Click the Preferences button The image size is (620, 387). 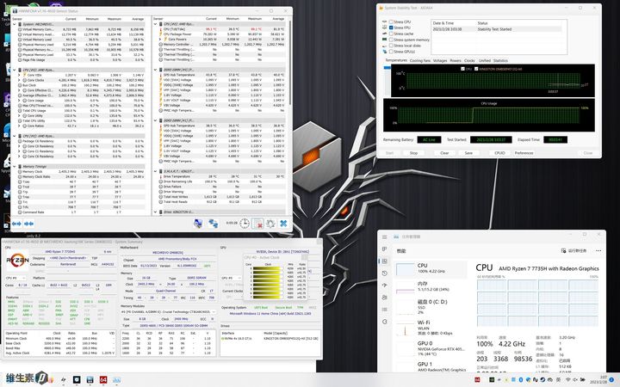524,153
